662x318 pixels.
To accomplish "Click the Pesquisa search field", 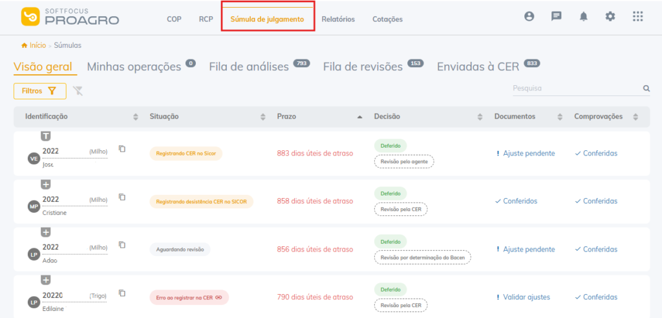I will (x=575, y=88).
